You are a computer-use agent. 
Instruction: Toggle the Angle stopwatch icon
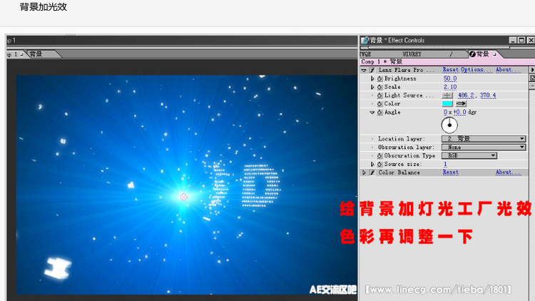(379, 112)
